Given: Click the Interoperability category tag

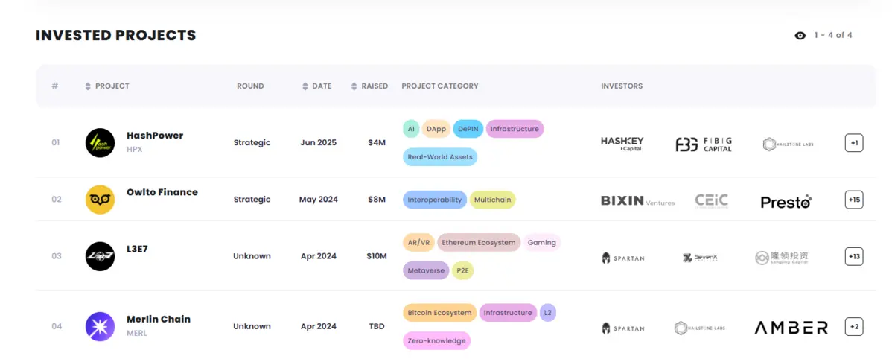Looking at the screenshot, I should [435, 200].
